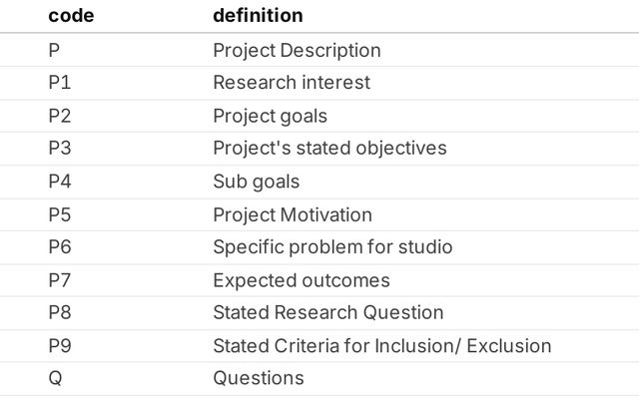Select "Specific problem for studio" text
Image resolution: width=639 pixels, height=399 pixels.
332,247
